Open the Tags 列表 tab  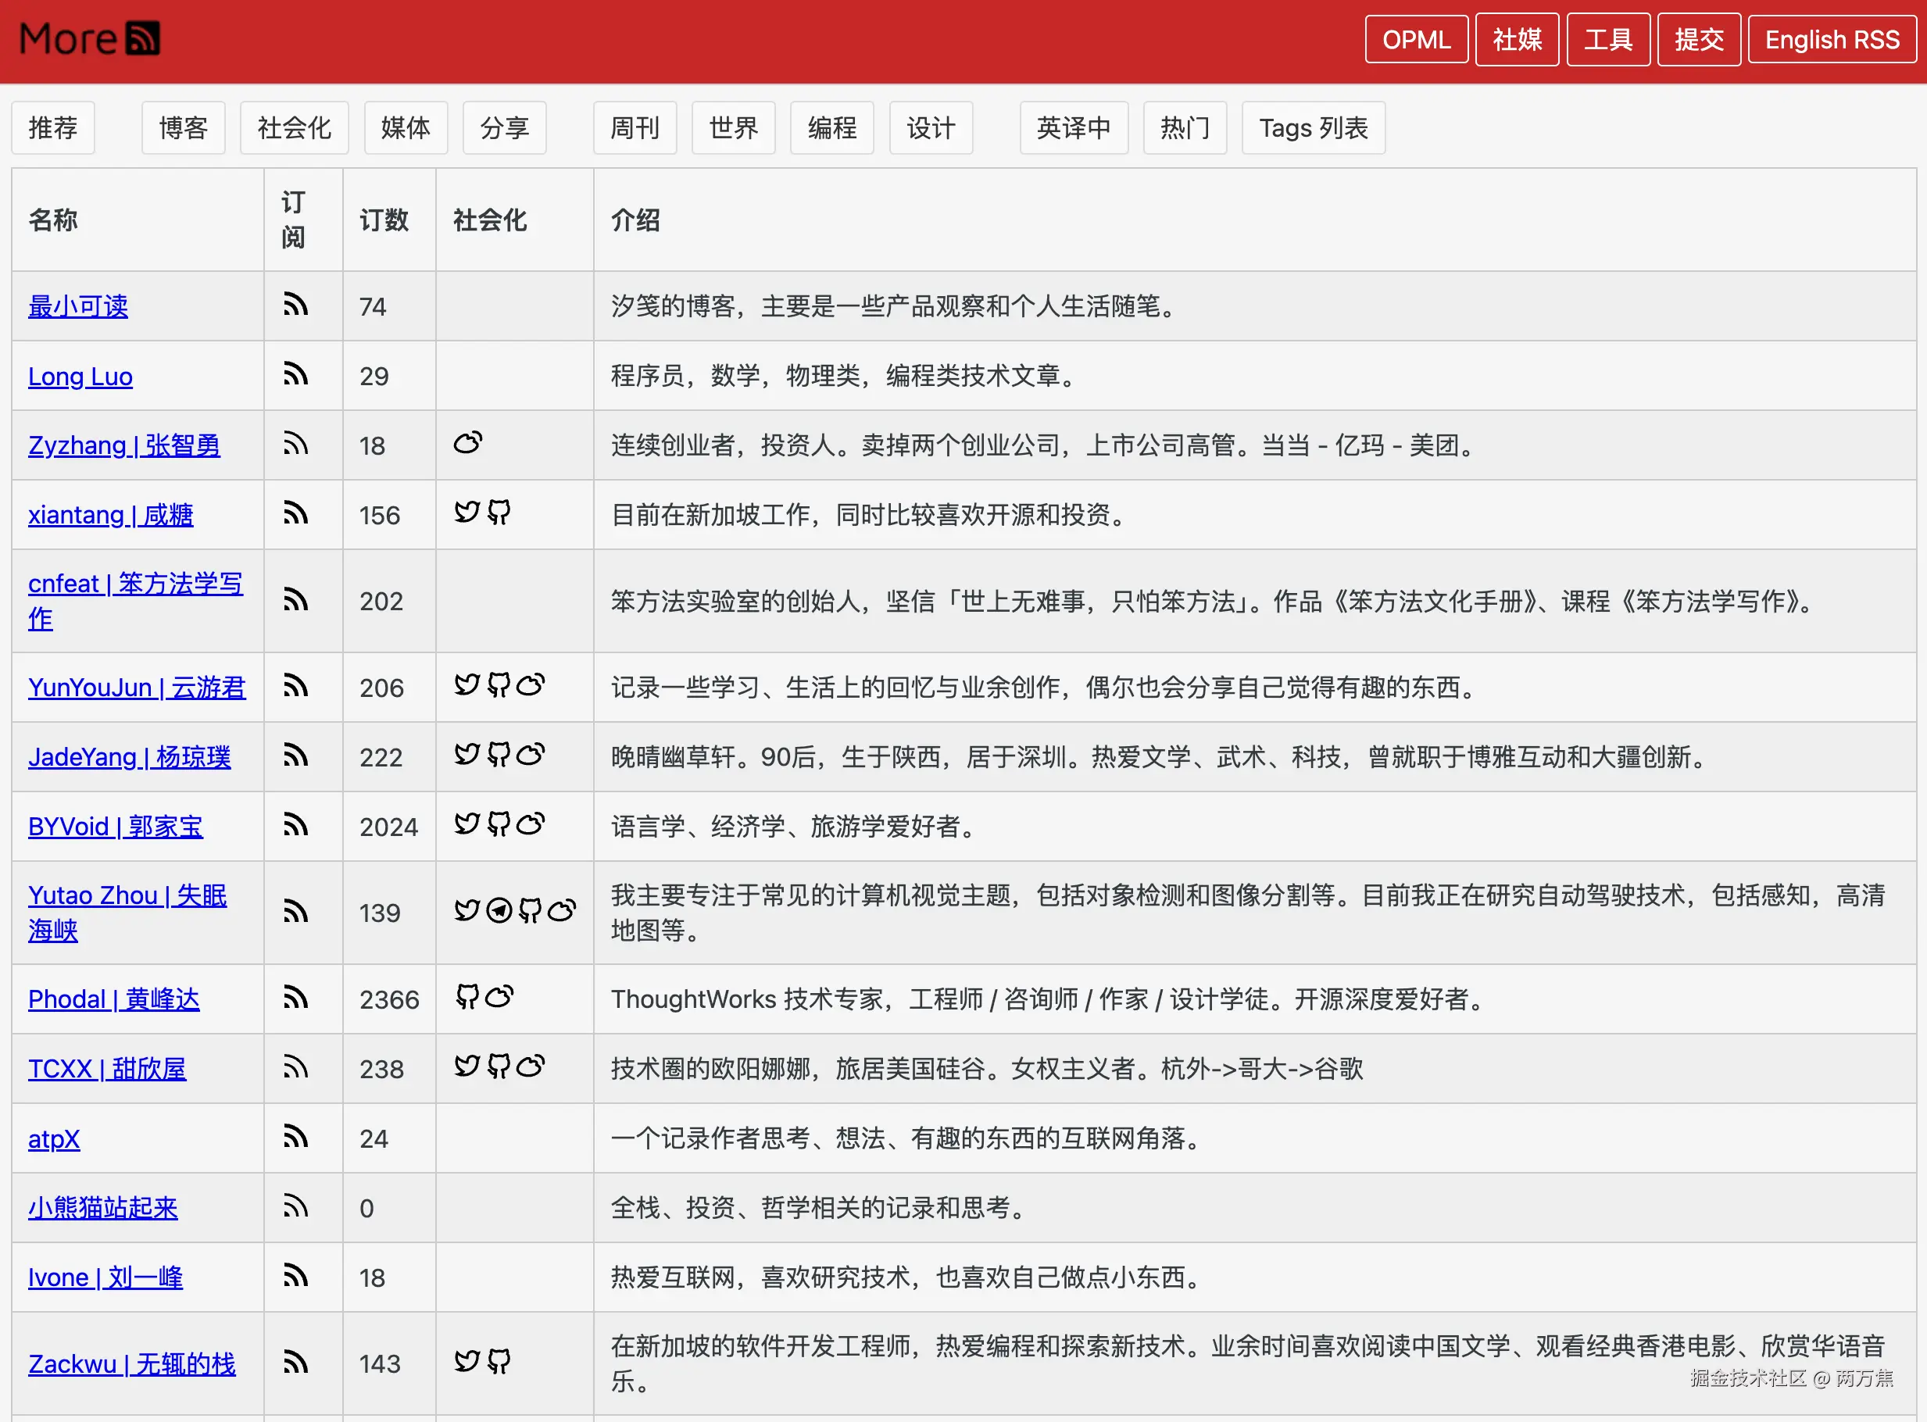click(1313, 128)
